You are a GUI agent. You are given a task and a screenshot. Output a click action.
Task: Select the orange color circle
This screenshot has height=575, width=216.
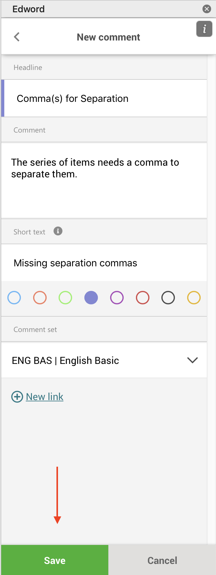[x=40, y=298]
